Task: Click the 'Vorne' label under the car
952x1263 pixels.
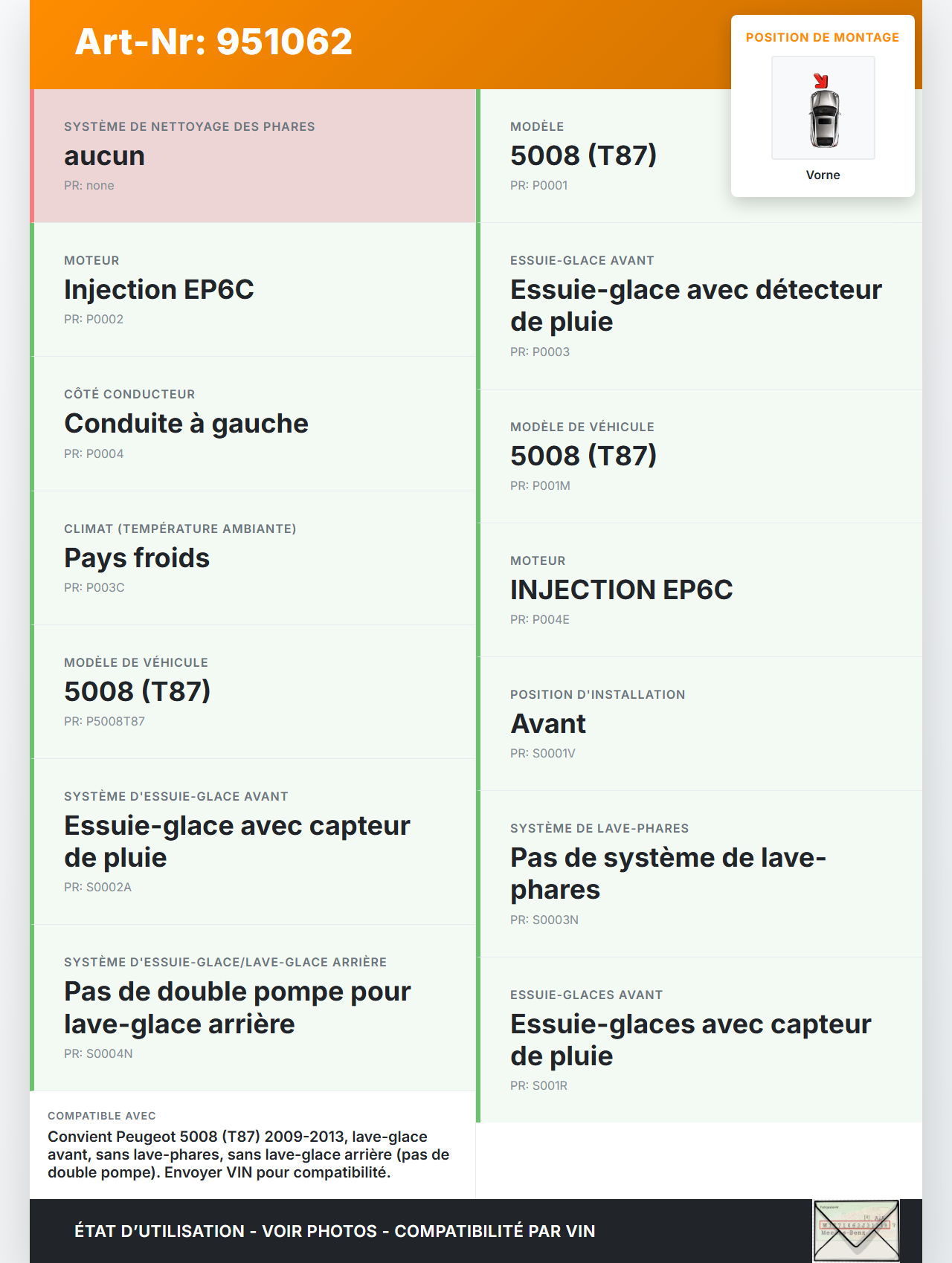Action: 823,175
